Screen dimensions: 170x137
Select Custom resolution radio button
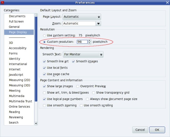[x=44, y=42]
